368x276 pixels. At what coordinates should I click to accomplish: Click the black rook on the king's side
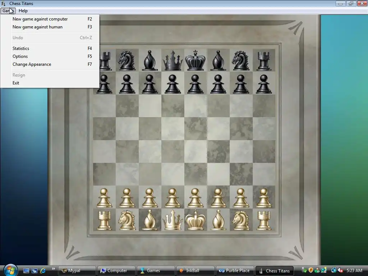[x=264, y=61]
